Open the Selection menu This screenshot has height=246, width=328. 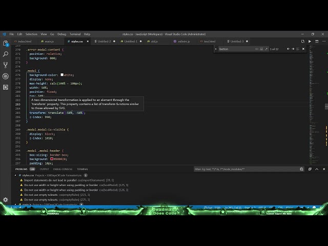[31, 34]
